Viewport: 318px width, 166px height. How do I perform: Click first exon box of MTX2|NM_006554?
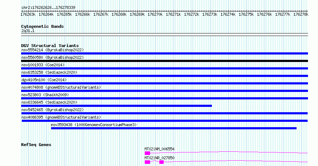click(148, 153)
